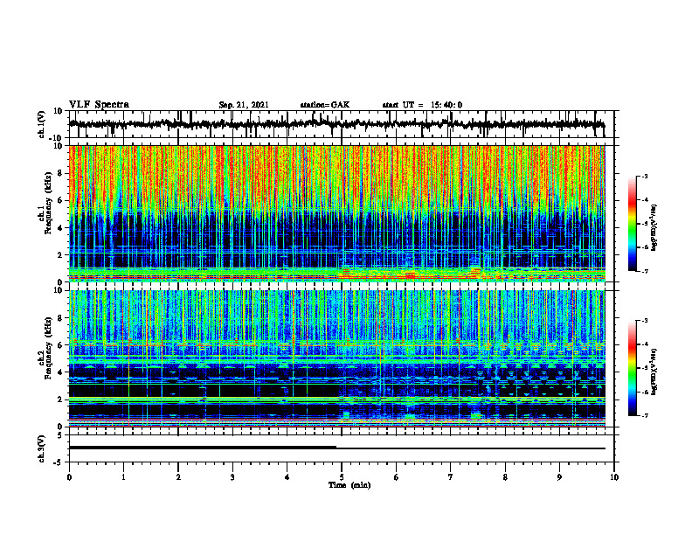The width and height of the screenshot is (692, 535).
Task: Click the "VLF Spectra" plot title
Action: (99, 104)
